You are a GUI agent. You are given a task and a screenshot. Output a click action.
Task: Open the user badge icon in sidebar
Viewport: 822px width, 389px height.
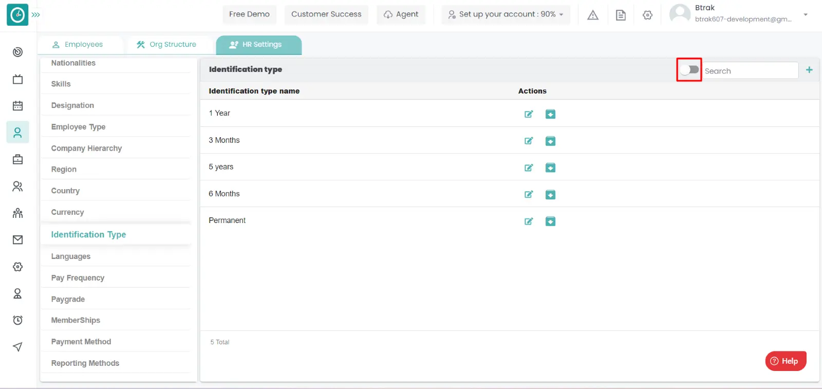coord(17,293)
